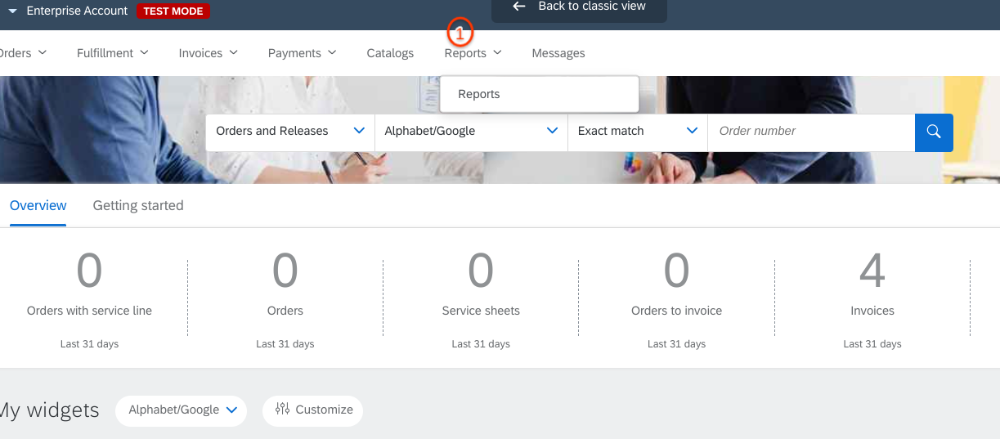Open the Exact match dropdown
The height and width of the screenshot is (439, 1000).
coord(638,131)
